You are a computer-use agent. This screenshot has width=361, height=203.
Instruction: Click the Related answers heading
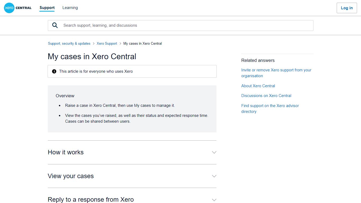pyautogui.click(x=258, y=61)
